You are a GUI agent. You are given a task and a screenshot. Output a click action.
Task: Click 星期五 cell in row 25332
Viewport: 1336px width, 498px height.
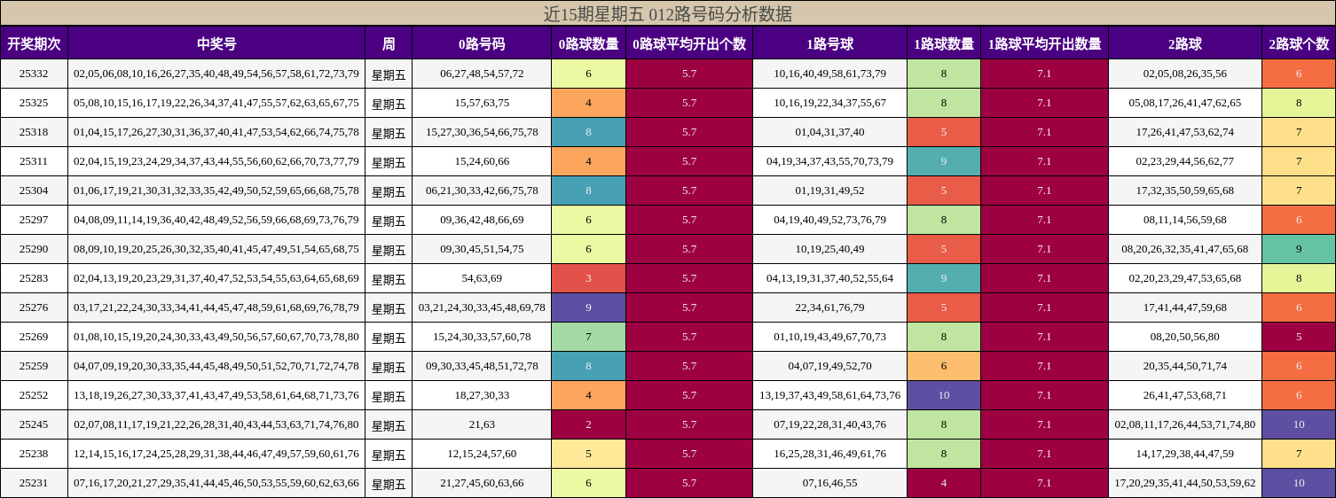pyautogui.click(x=389, y=74)
